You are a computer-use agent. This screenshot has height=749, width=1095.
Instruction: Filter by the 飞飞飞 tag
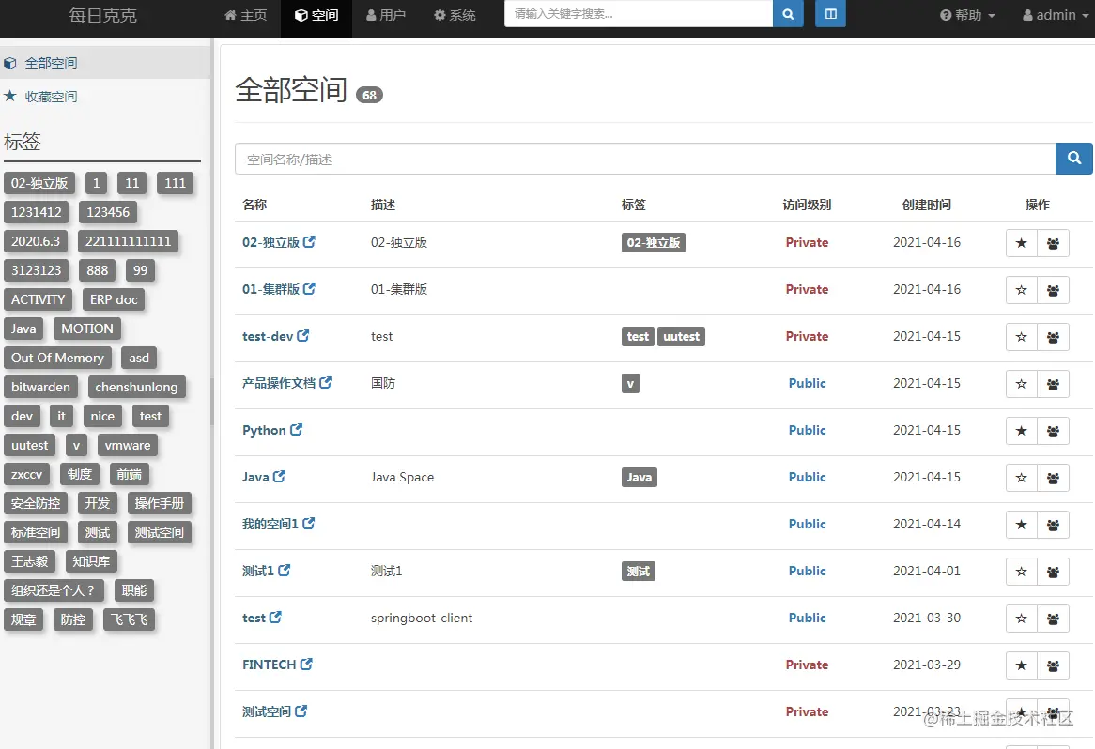coord(130,619)
